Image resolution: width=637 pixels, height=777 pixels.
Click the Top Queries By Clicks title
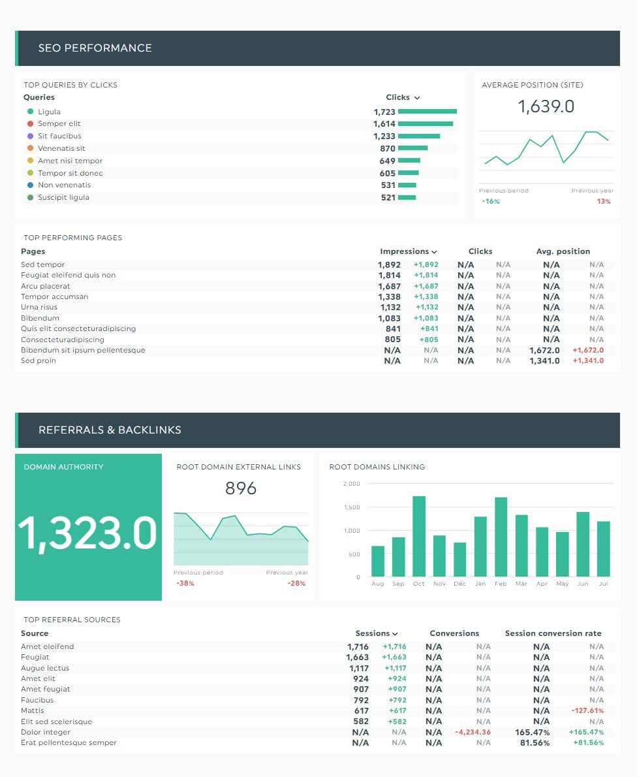[71, 85]
